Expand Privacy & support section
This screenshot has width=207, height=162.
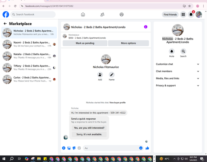(178, 86)
